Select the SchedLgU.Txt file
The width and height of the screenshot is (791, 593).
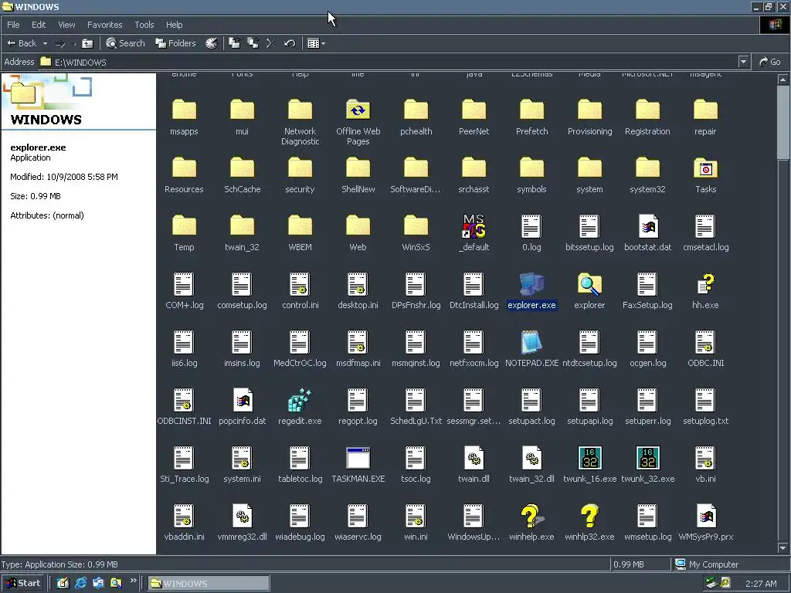pos(416,408)
